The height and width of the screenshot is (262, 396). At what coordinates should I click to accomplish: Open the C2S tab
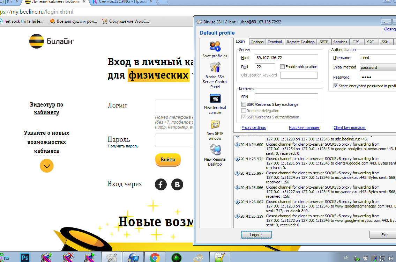pos(356,42)
